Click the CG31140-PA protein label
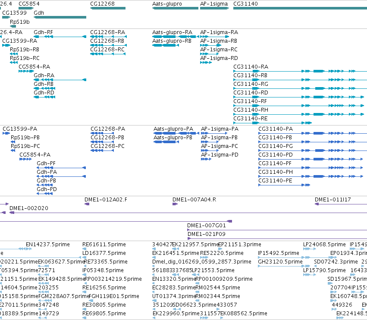Viewport: 367px width, 320px height. click(276, 129)
